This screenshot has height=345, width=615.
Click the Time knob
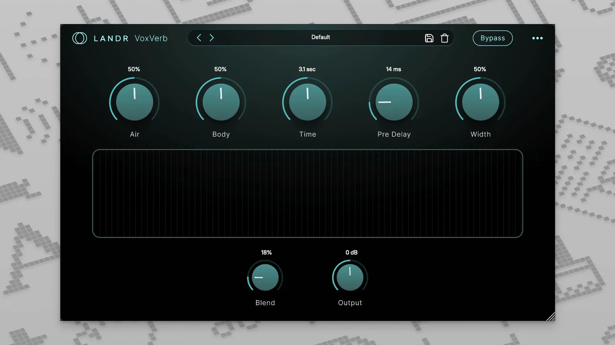click(x=307, y=102)
